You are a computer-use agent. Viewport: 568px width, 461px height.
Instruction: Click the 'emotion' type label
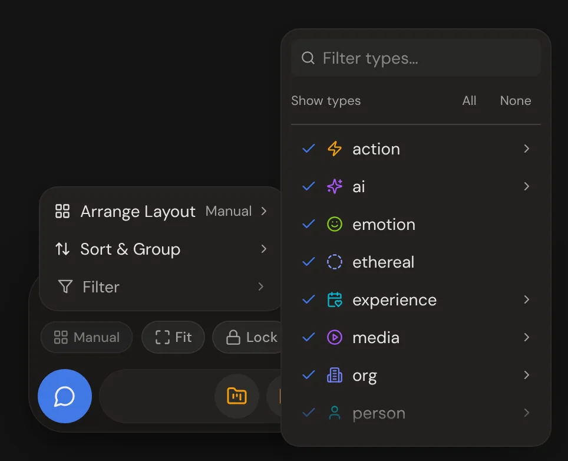pos(384,225)
